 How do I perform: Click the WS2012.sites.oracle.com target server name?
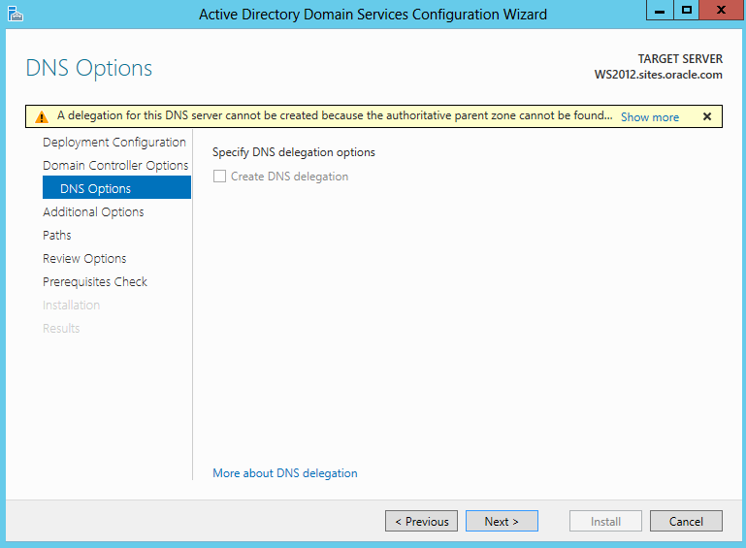pyautogui.click(x=658, y=75)
